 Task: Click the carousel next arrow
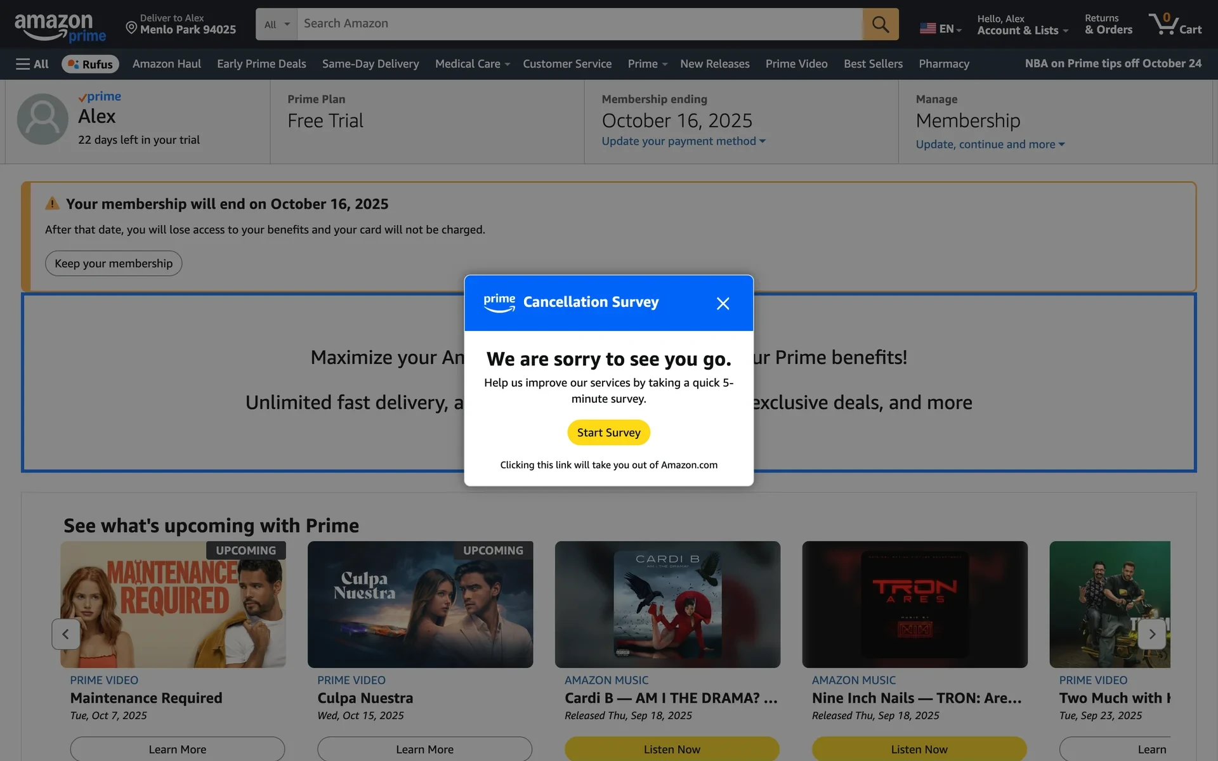coord(1152,634)
